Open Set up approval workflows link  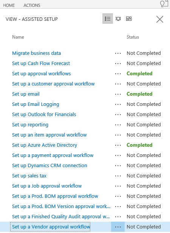click(x=42, y=73)
